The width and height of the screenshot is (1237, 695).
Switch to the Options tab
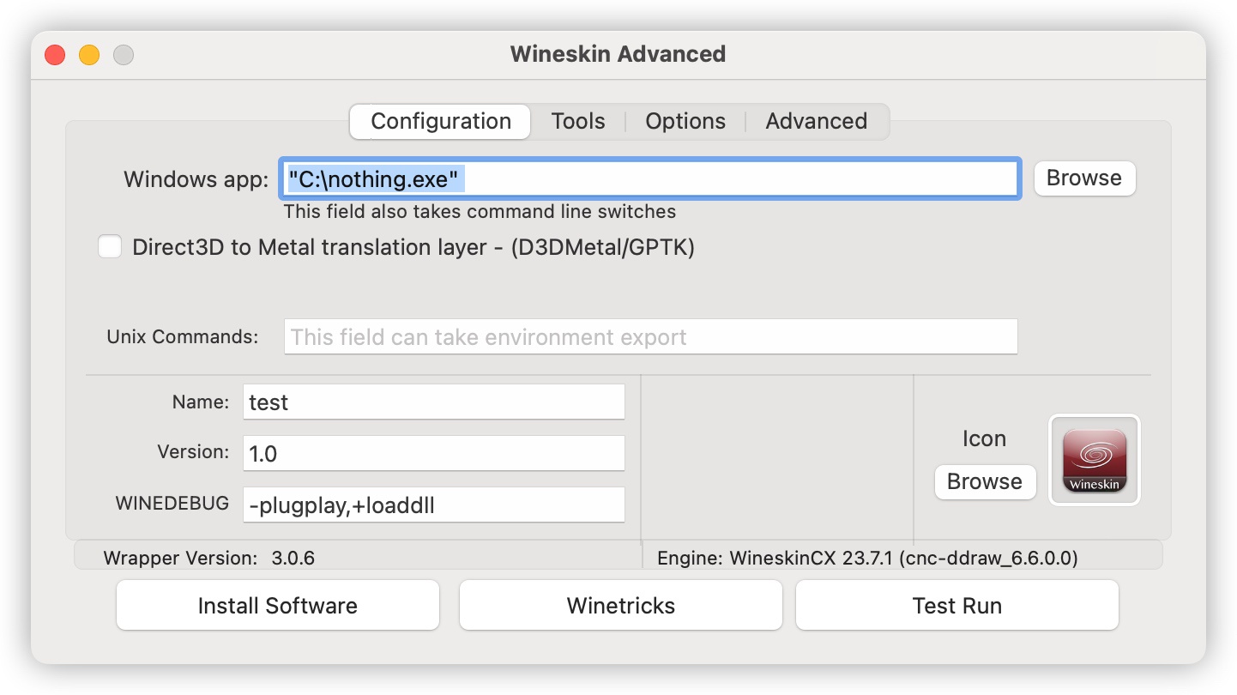tap(685, 121)
